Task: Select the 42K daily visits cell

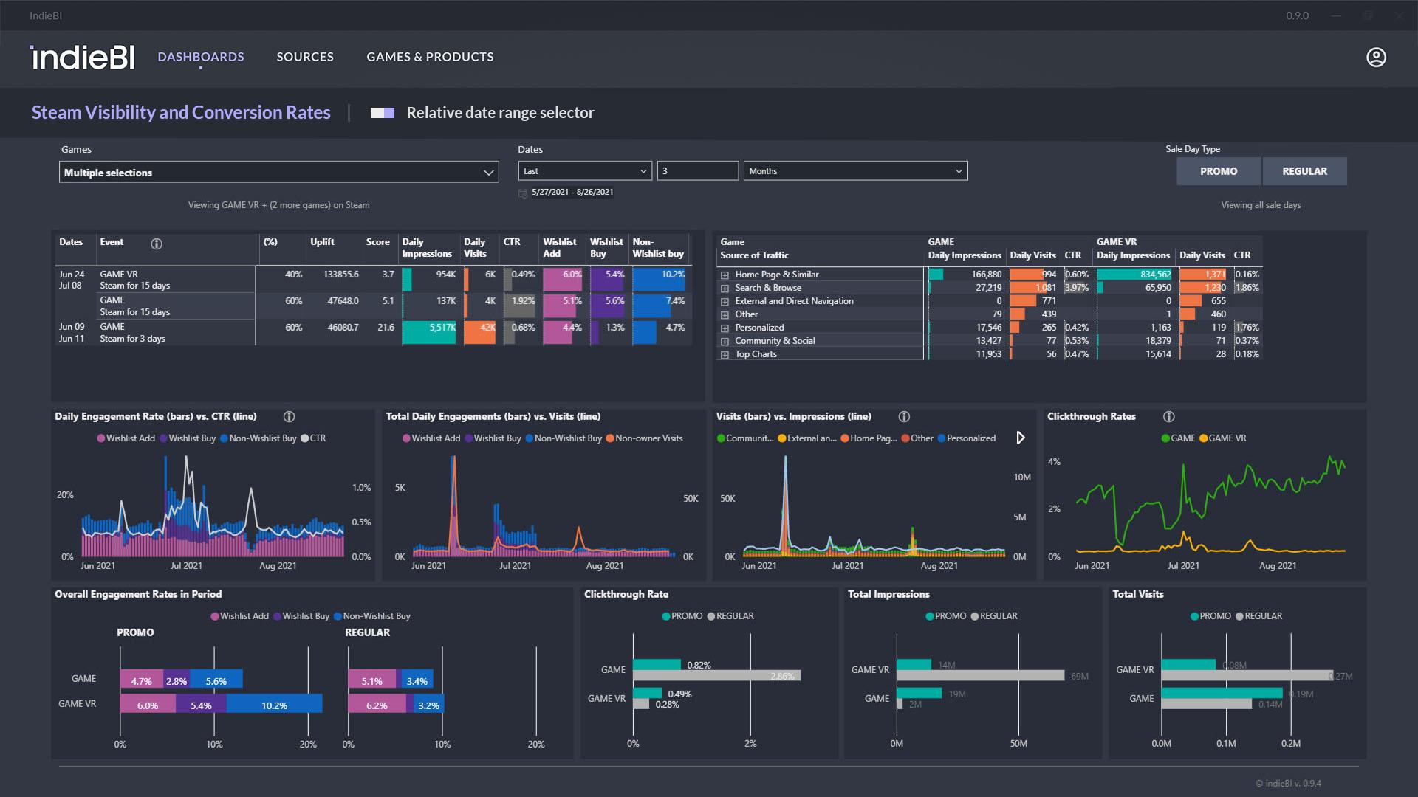Action: click(x=480, y=332)
